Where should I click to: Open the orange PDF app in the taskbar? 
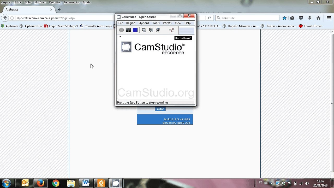(101, 183)
